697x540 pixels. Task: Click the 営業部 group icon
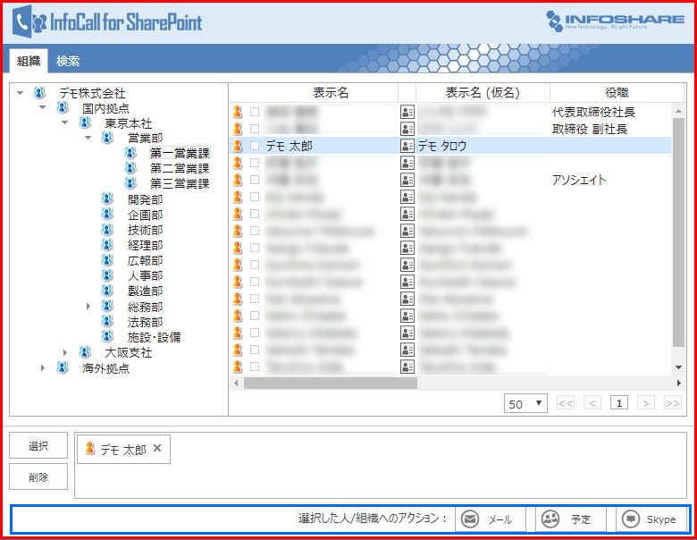tap(107, 138)
